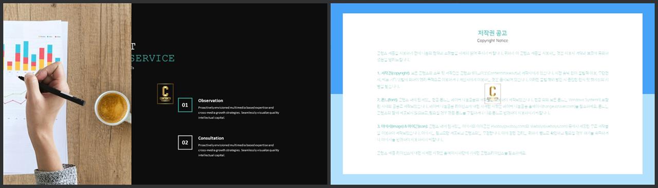Viewport: 658px width, 188px height.
Task: Click the Copyright Notice subtitle
Action: click(x=492, y=40)
